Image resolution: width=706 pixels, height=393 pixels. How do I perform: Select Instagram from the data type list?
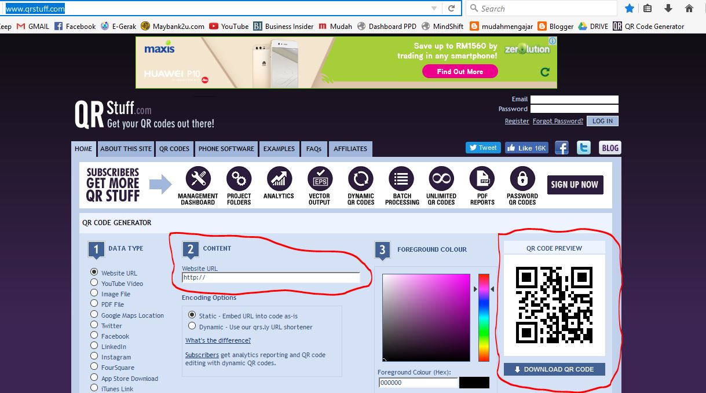coord(94,357)
